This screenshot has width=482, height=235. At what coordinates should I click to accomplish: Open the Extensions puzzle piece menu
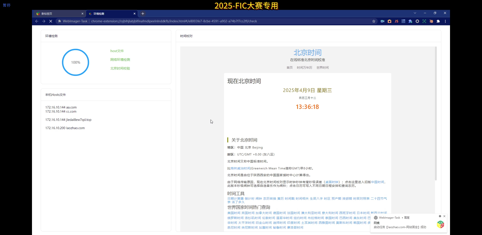(x=438, y=21)
